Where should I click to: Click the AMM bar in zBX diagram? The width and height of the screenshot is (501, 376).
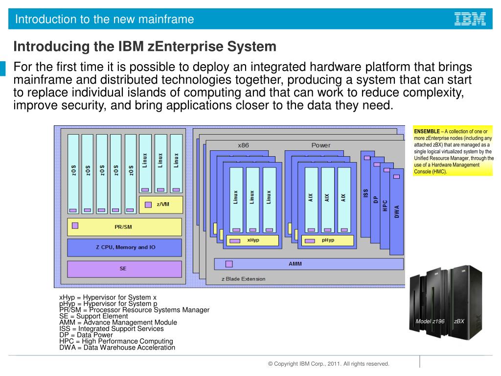click(309, 264)
